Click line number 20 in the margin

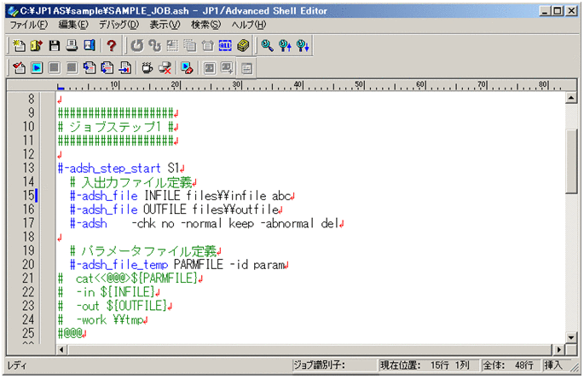coord(28,264)
